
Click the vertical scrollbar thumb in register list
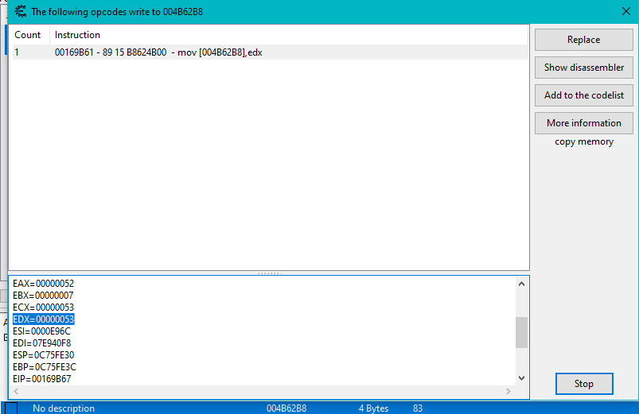[522, 333]
